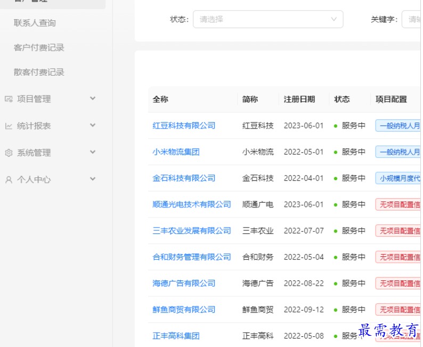Click the 小规模月度 tag for 金石科技

pos(398,178)
